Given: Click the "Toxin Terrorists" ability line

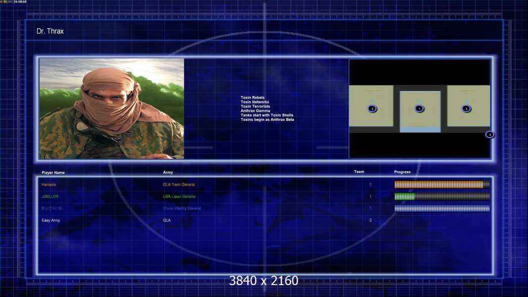Looking at the screenshot, I should point(255,106).
